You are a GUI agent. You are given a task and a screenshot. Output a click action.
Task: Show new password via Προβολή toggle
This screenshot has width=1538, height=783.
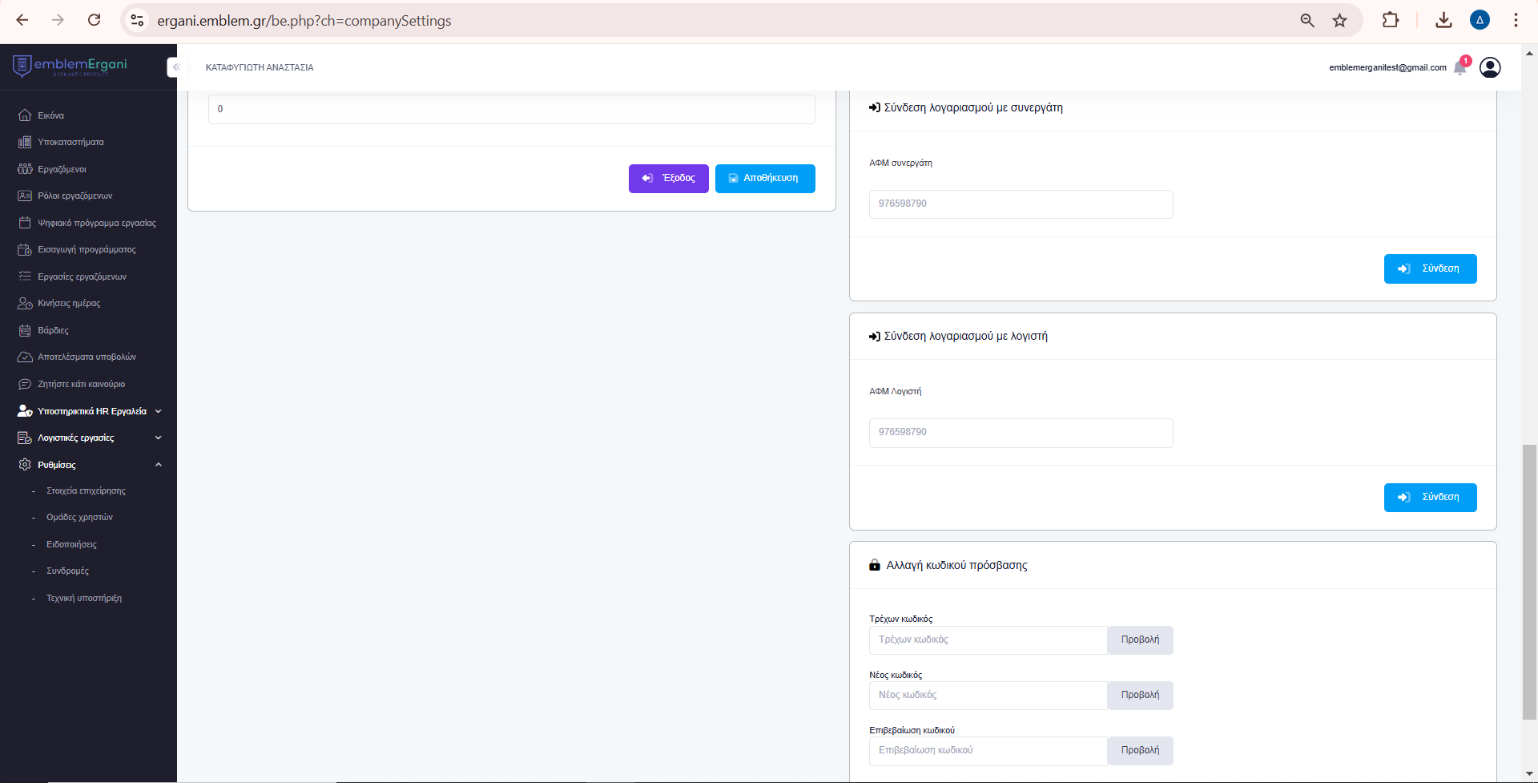[1140, 696]
